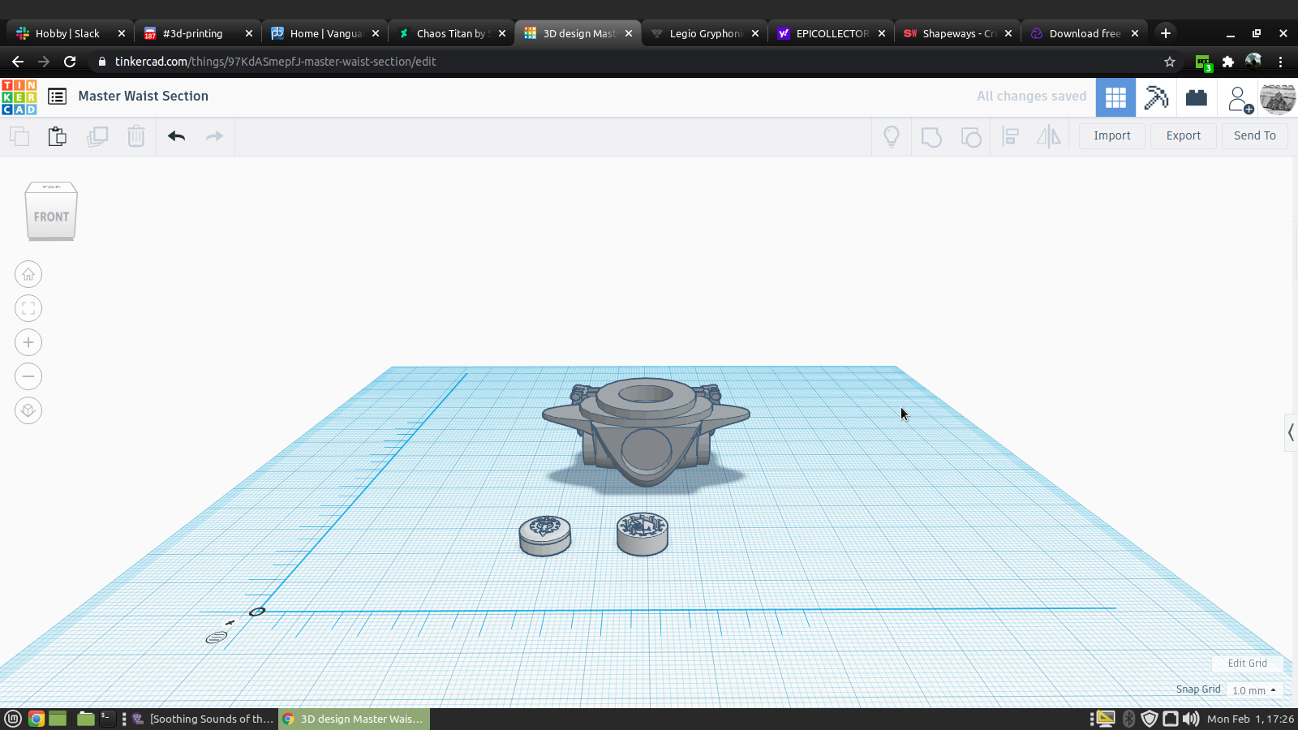This screenshot has height=730, width=1298.
Task: Open the Minecraft pickaxe mode
Action: (x=1156, y=98)
